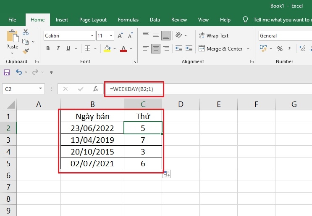Click increase decimal icon

coord(302,48)
